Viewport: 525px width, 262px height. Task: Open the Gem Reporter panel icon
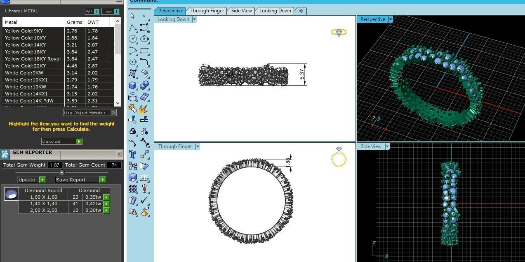5,154
